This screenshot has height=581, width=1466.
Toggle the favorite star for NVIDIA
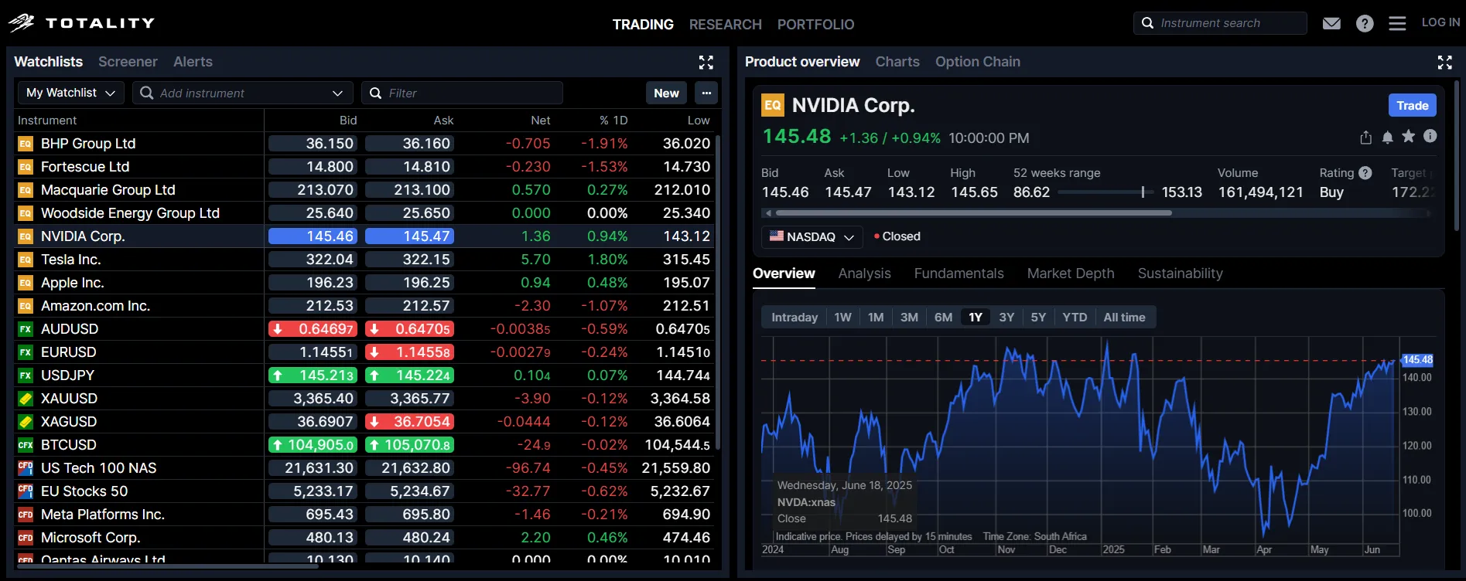(x=1409, y=137)
